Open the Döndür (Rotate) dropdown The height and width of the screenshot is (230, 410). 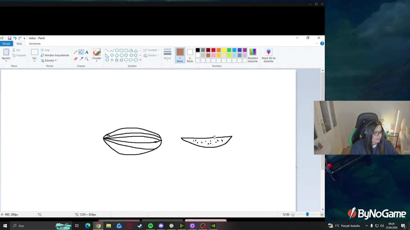coord(48,60)
